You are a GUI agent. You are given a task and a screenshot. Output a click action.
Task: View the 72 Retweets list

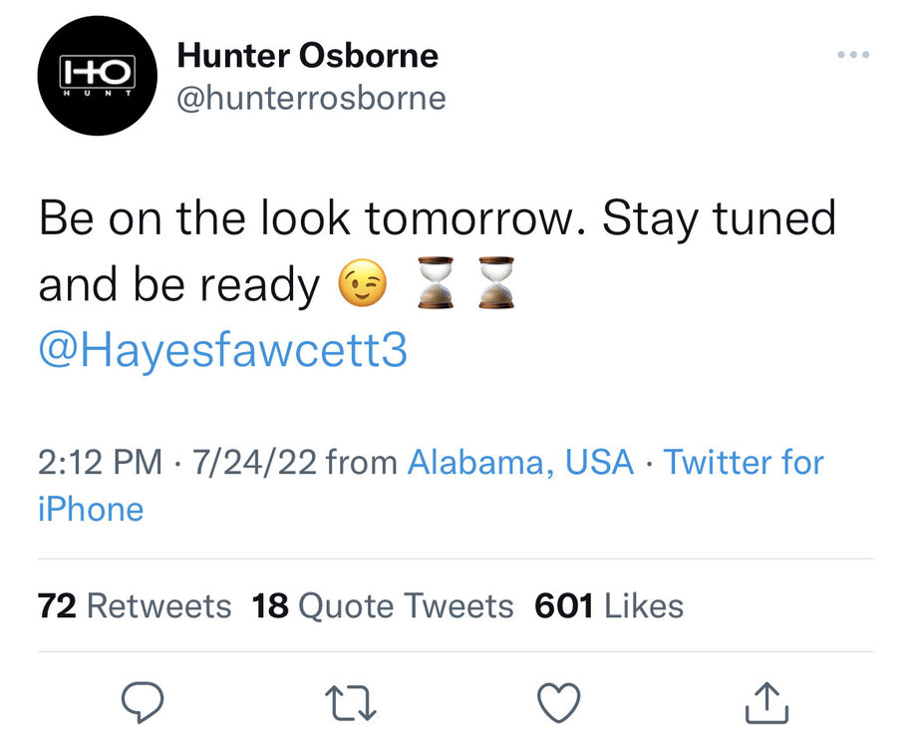[x=135, y=605]
